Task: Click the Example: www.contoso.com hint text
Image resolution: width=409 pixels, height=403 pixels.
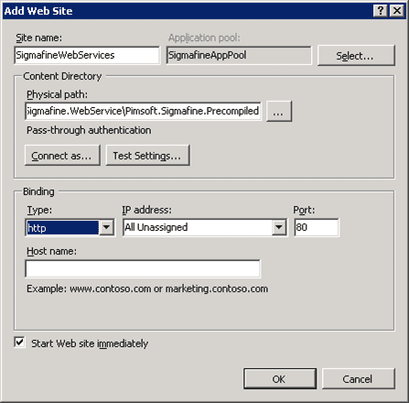Action: (147, 289)
